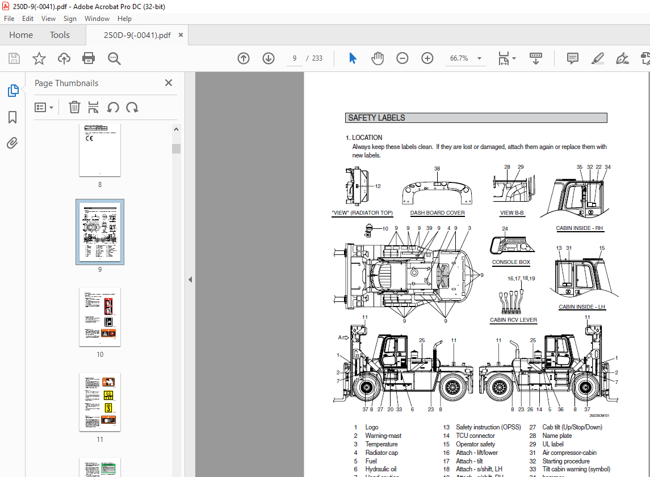Activate the Hand pan tool
650x477 pixels.
[378, 58]
